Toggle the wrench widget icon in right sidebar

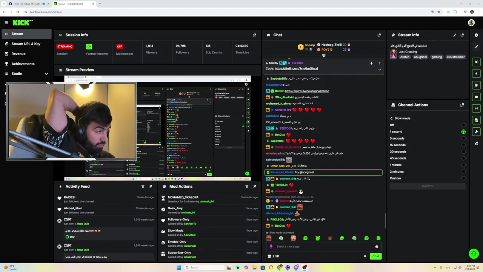476,132
